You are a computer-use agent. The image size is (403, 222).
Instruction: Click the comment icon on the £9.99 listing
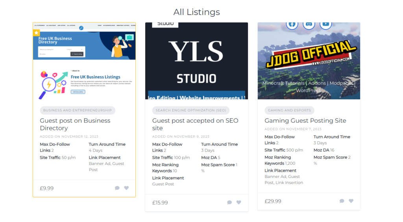click(x=117, y=188)
